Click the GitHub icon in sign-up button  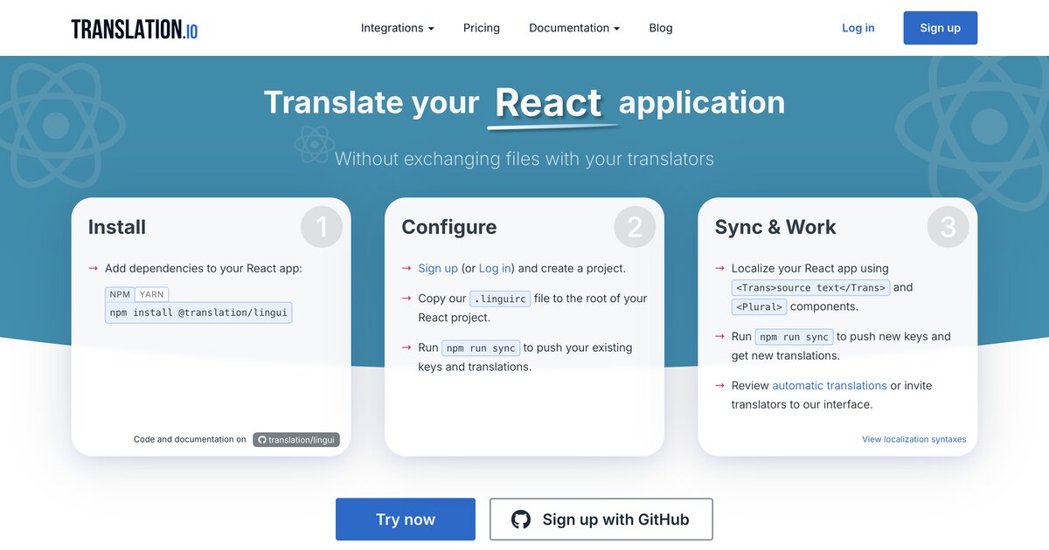(x=521, y=519)
